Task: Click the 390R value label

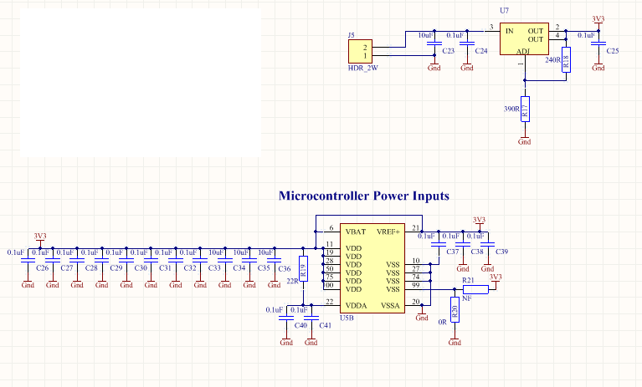Action: (511, 109)
